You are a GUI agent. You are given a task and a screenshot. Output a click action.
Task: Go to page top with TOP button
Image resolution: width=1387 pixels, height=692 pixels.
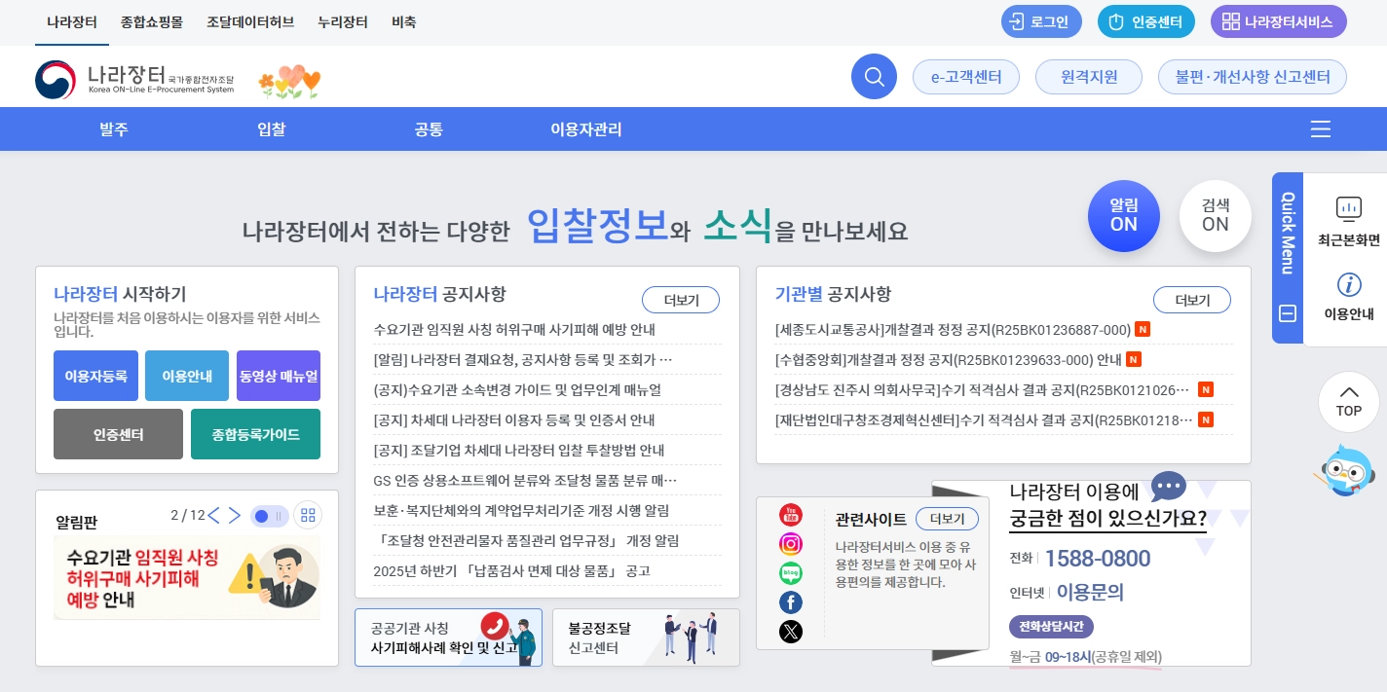coord(1349,402)
